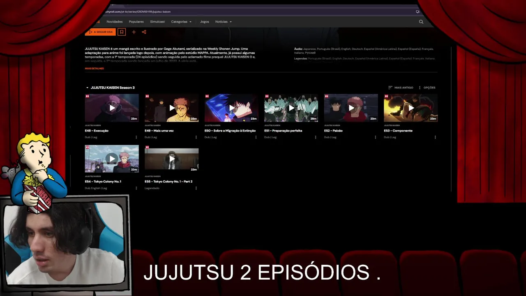The height and width of the screenshot is (296, 526).
Task: Play episode E52 Paixão thumbnail
Action: 351,108
